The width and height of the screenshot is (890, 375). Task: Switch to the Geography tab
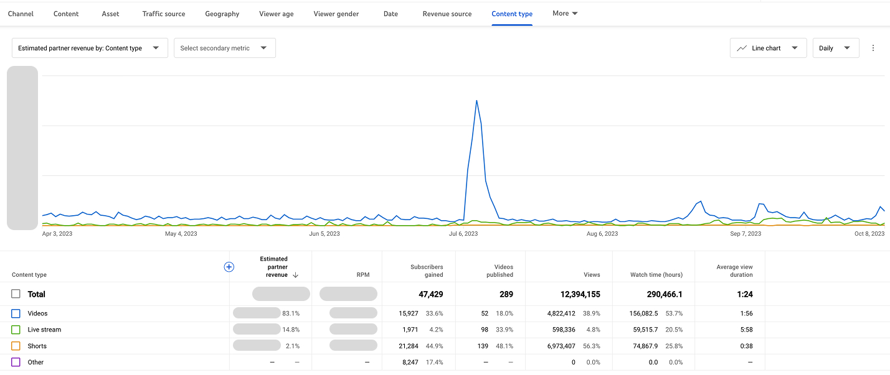[222, 13]
